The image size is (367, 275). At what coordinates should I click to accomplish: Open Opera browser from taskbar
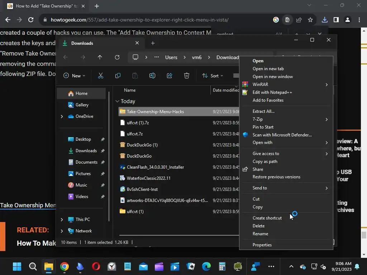(96, 266)
